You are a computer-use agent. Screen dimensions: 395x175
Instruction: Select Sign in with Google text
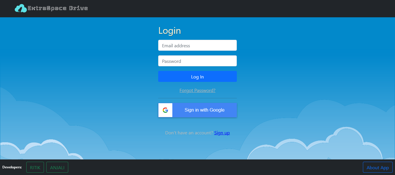click(204, 110)
